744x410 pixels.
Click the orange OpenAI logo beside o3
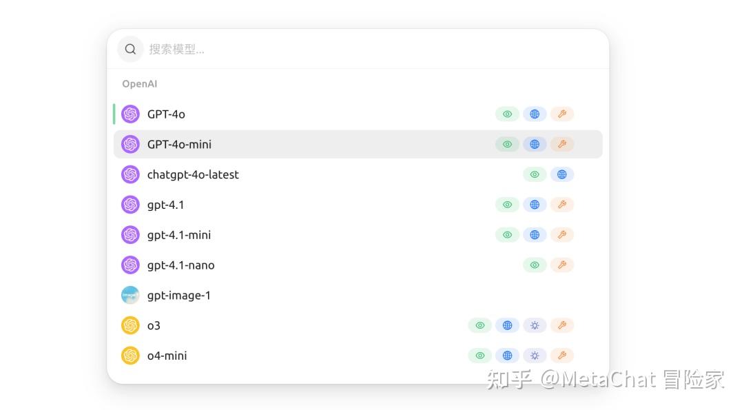point(131,325)
